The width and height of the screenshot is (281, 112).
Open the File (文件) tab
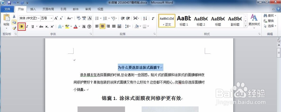click(x=7, y=9)
